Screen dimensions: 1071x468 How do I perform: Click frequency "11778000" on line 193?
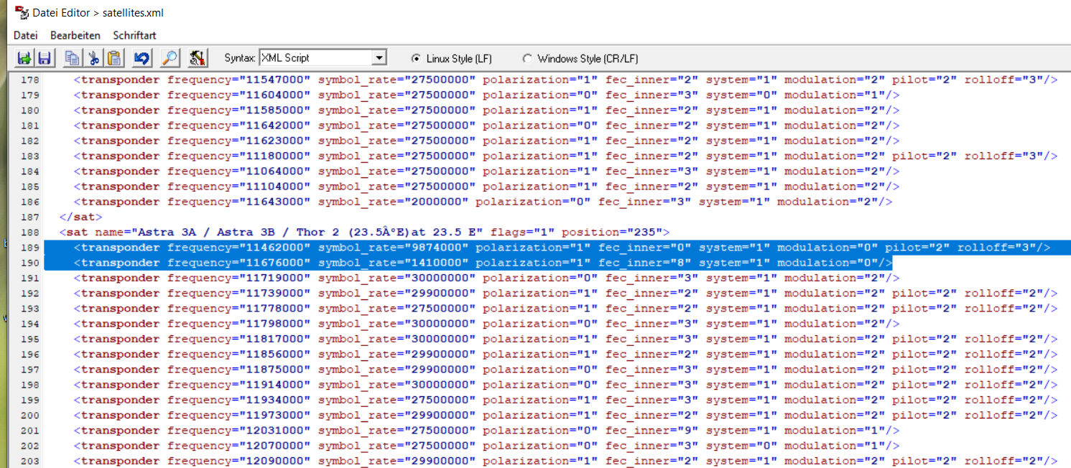tap(275, 308)
